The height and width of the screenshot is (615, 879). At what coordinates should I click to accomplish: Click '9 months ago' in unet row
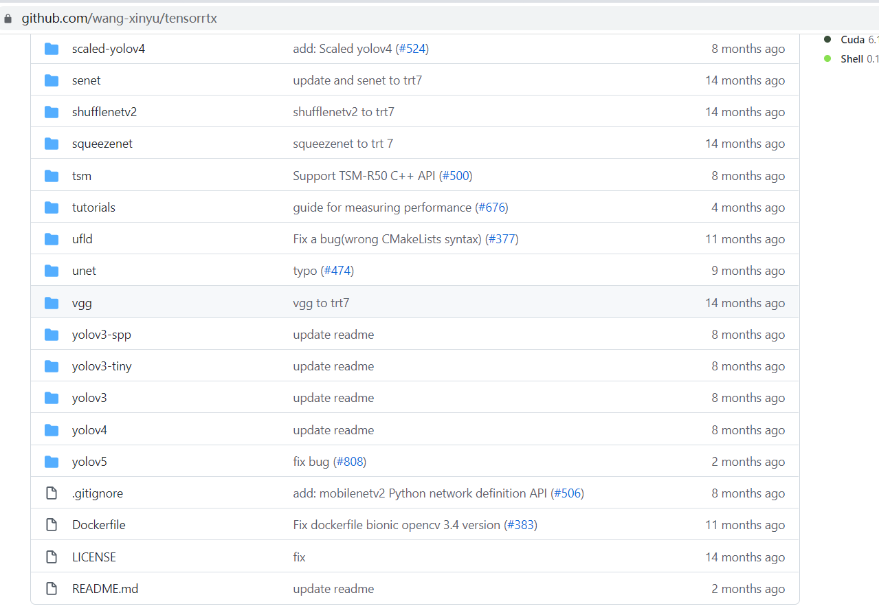748,271
